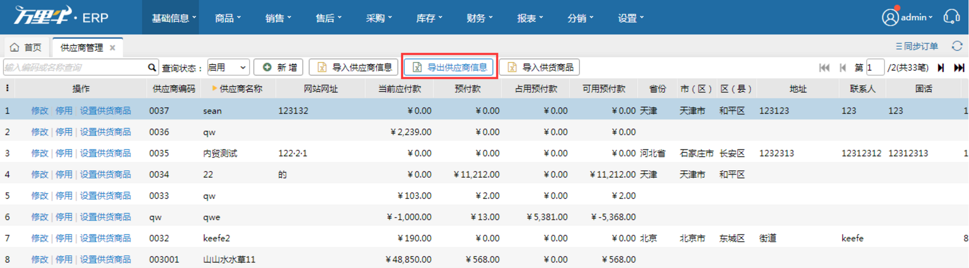Go to the next page arrow

click(941, 68)
